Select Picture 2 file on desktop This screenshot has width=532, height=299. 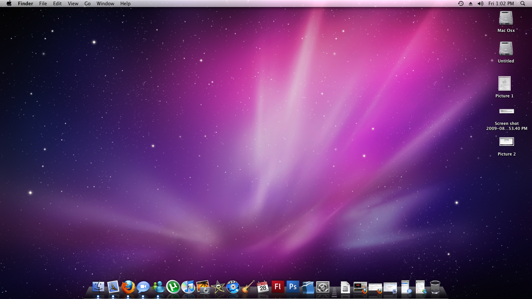[506, 142]
